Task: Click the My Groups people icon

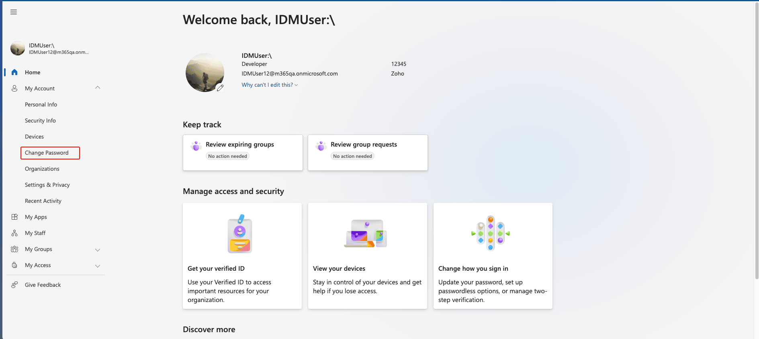Action: (14, 249)
